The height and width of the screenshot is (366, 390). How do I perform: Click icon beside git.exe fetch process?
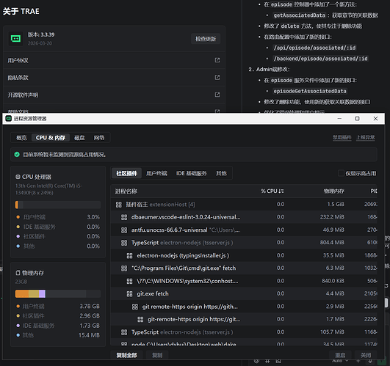point(129,294)
